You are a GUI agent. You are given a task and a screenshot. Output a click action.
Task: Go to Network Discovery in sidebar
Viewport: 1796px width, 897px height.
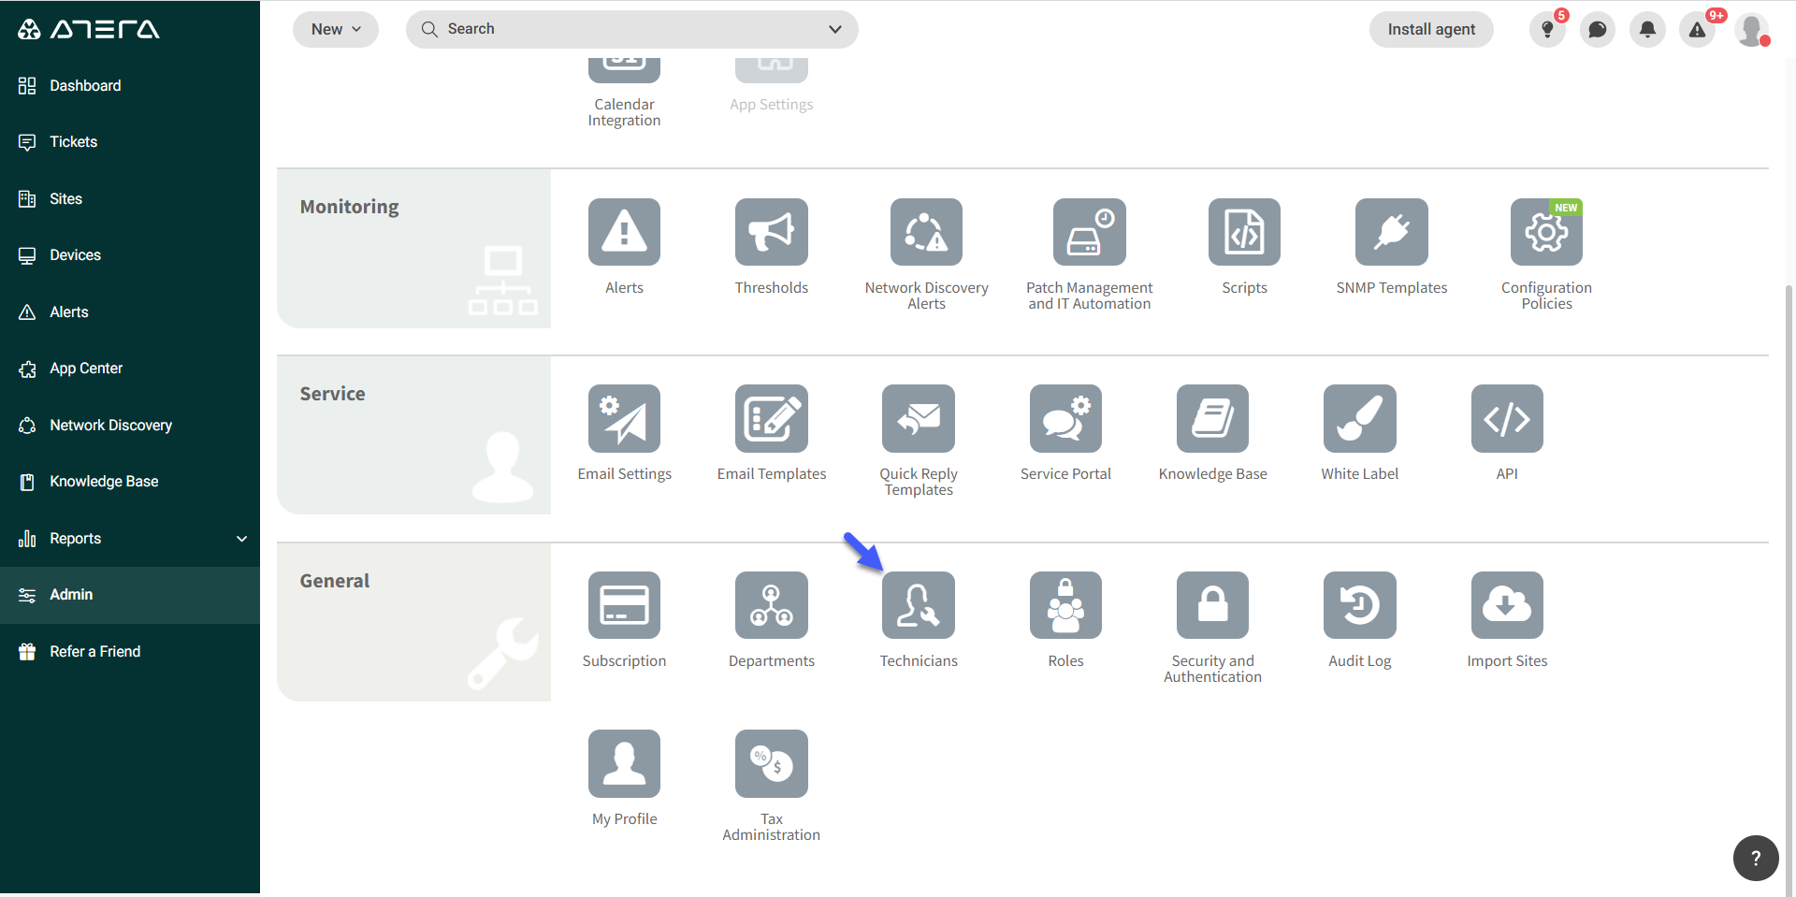point(130,425)
